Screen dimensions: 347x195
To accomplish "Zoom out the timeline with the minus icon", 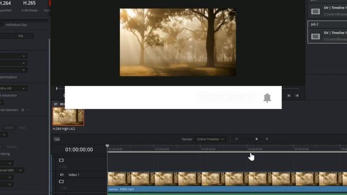I will [x=236, y=139].
